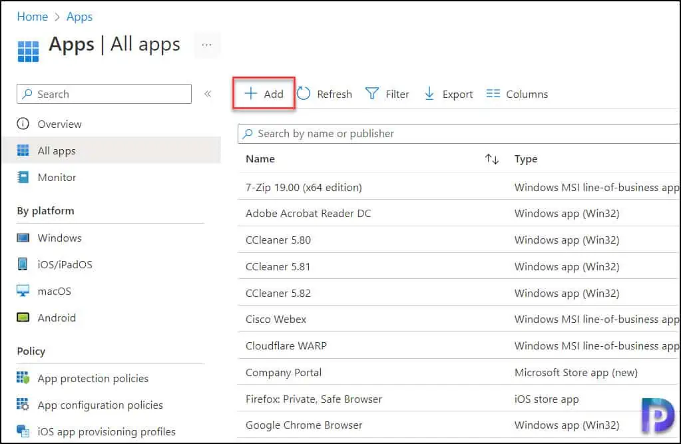Open Firefox: Private, Safe Browser app

[314, 399]
